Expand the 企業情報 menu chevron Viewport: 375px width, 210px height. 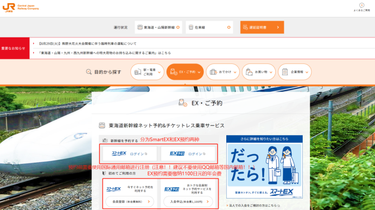(x=307, y=72)
